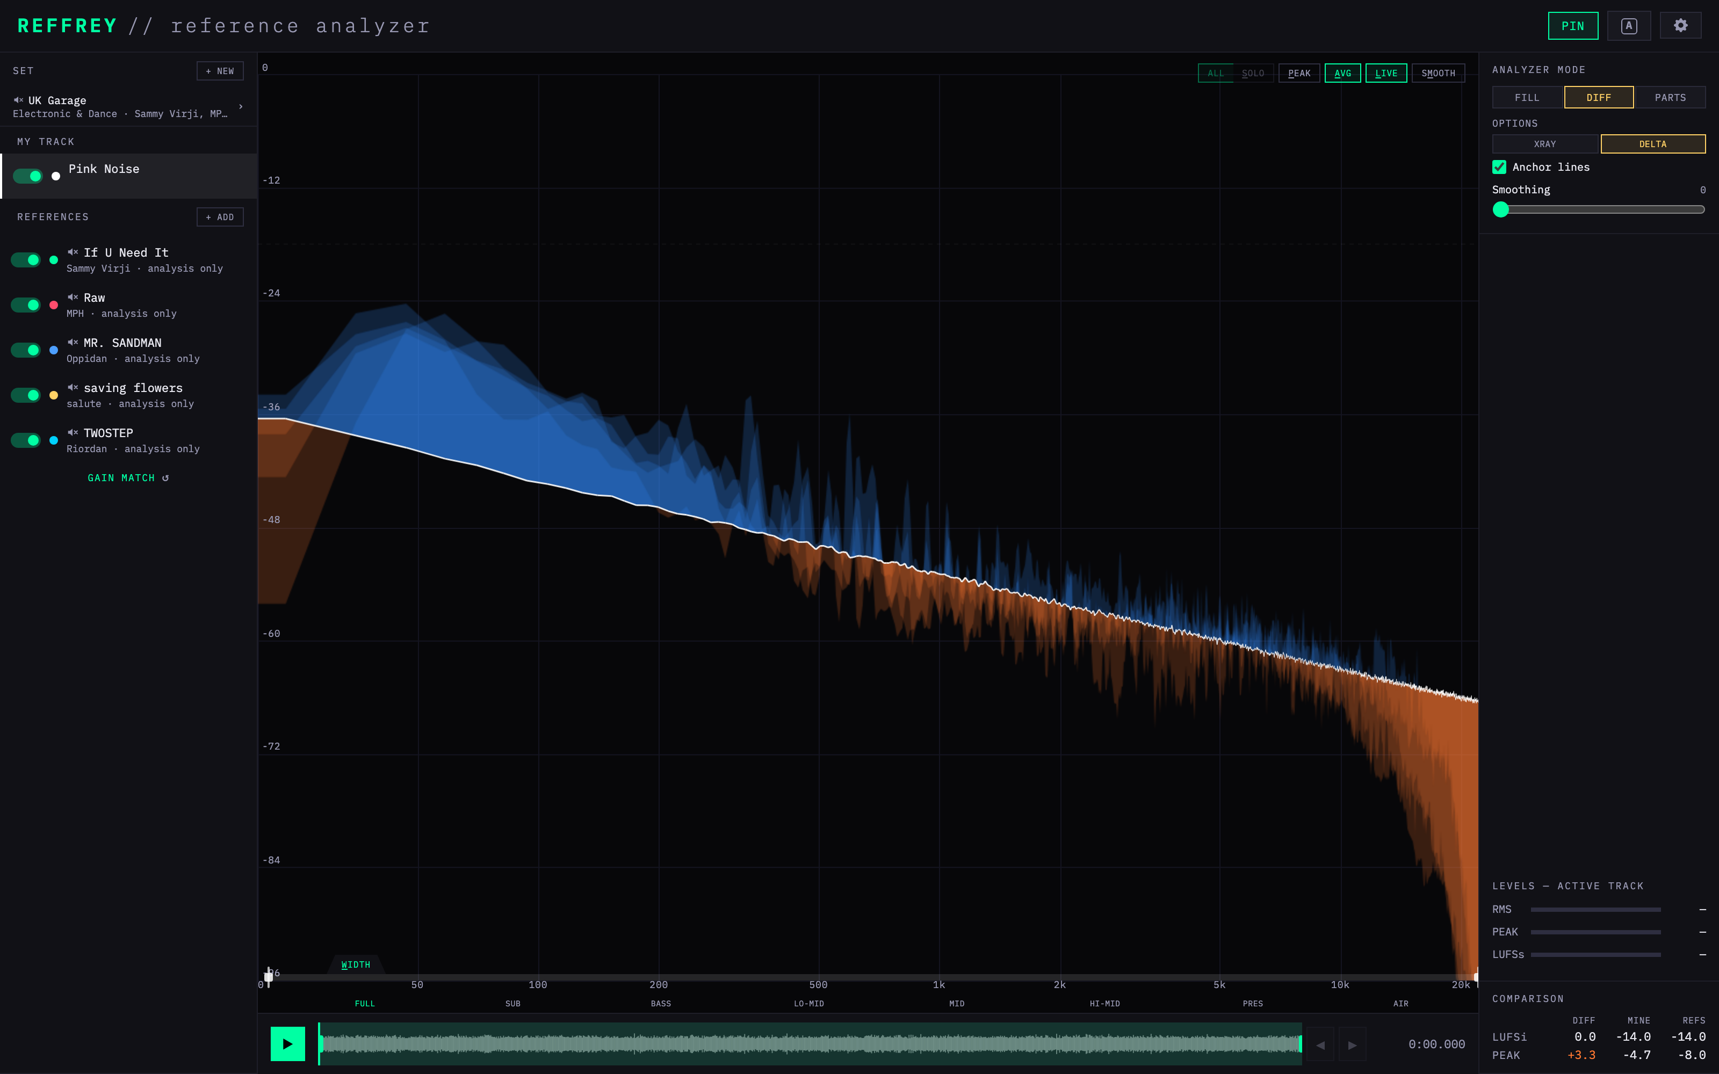Disable the TWOSTEP reference toggle
1719x1074 pixels.
click(26, 440)
